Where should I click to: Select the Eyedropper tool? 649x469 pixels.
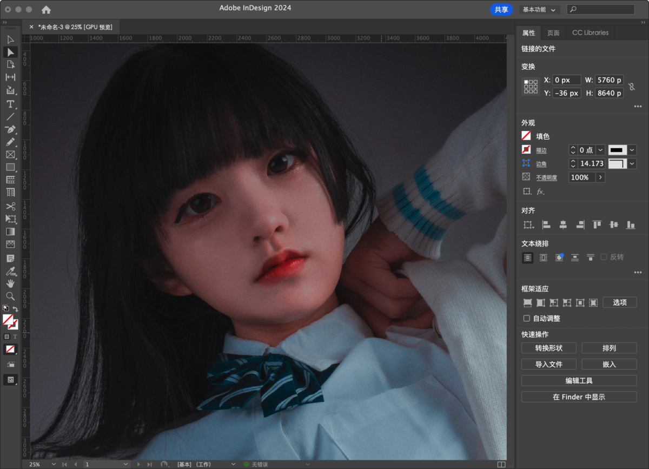pyautogui.click(x=10, y=271)
